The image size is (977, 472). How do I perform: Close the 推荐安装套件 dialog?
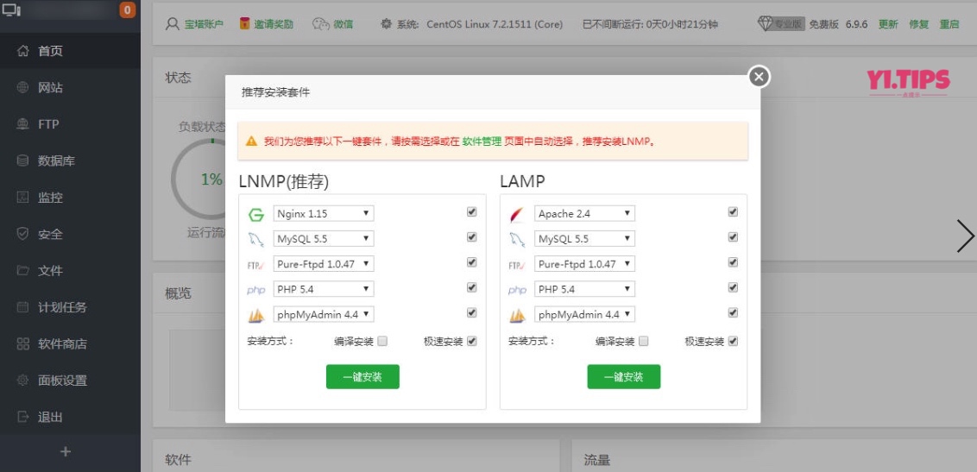759,77
